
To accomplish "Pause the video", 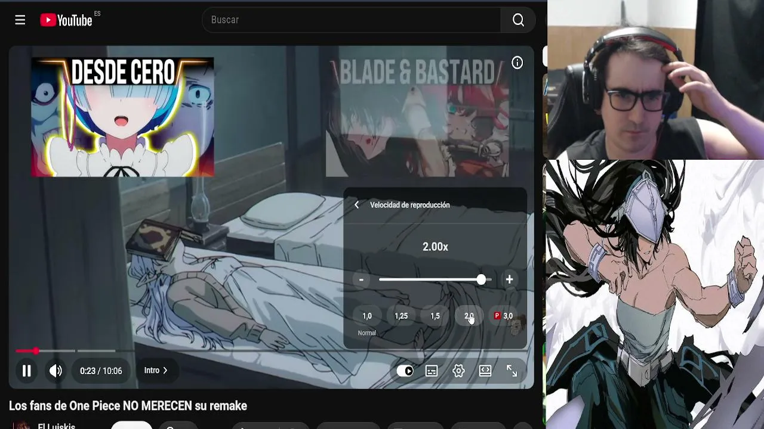I will click(26, 371).
